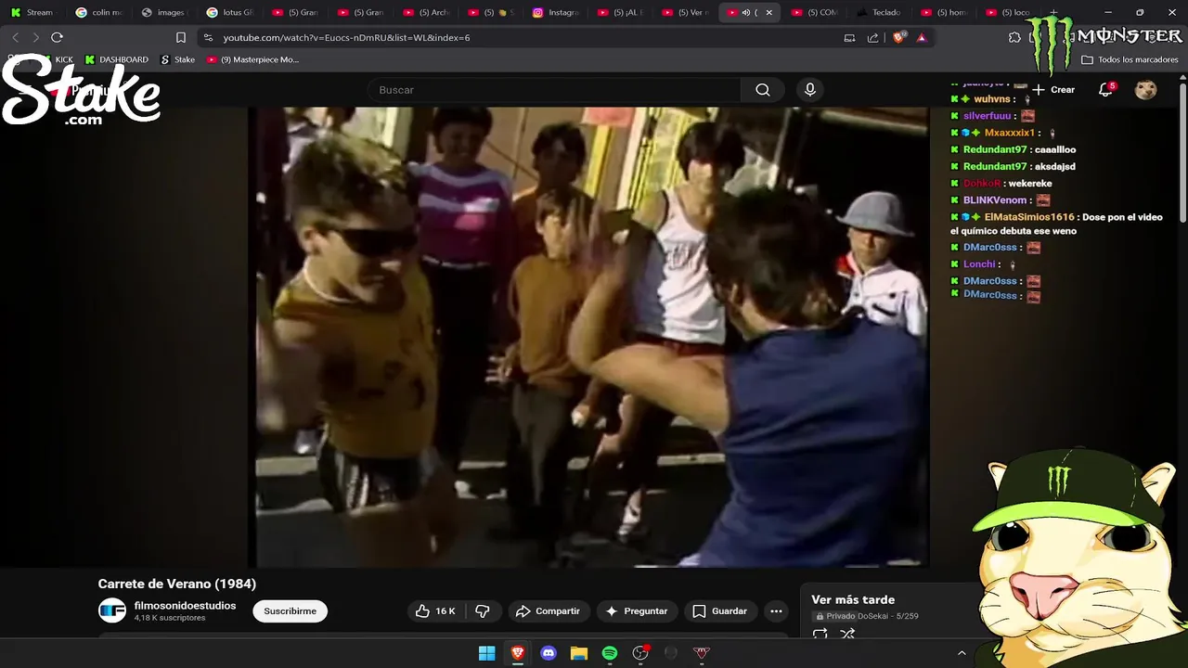The image size is (1188, 668).
Task: Open Spotify from taskbar
Action: click(x=610, y=653)
